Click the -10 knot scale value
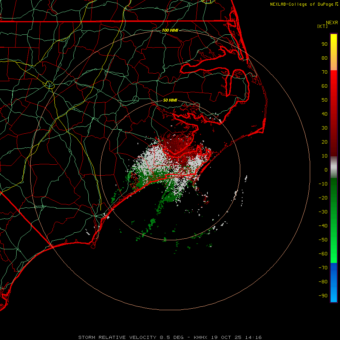 (323, 184)
